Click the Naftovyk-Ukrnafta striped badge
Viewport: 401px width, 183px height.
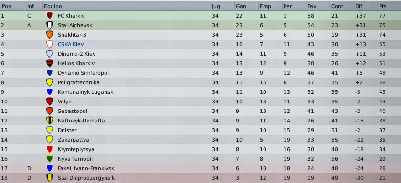point(49,121)
